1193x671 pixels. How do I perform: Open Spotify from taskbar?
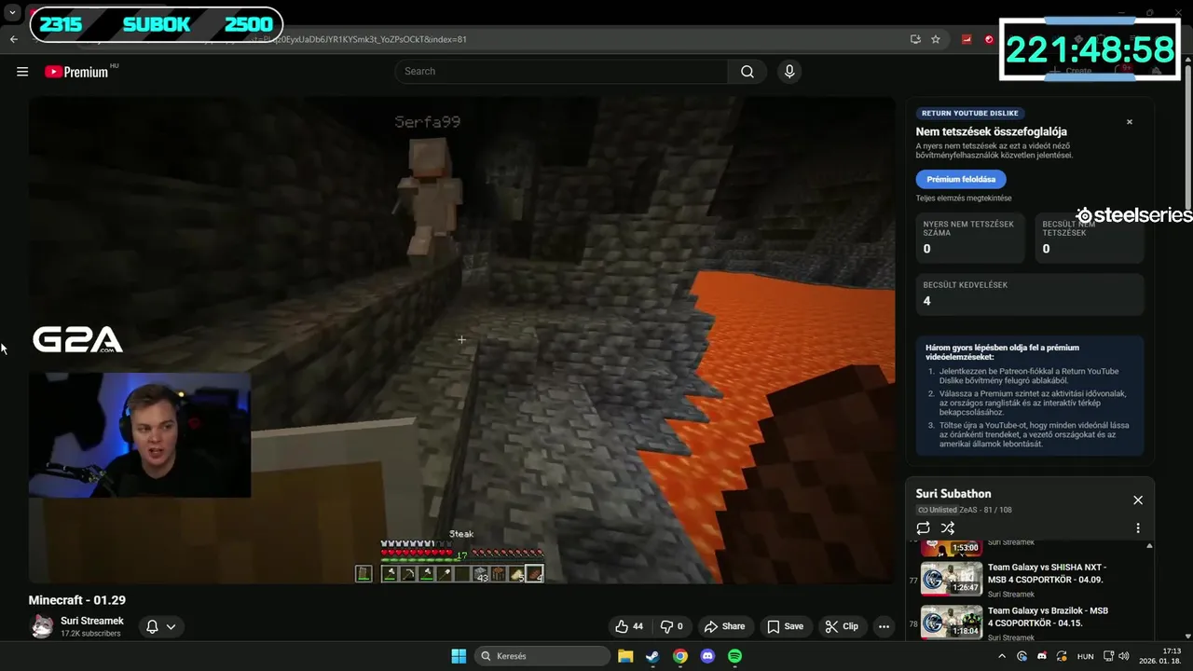point(734,656)
